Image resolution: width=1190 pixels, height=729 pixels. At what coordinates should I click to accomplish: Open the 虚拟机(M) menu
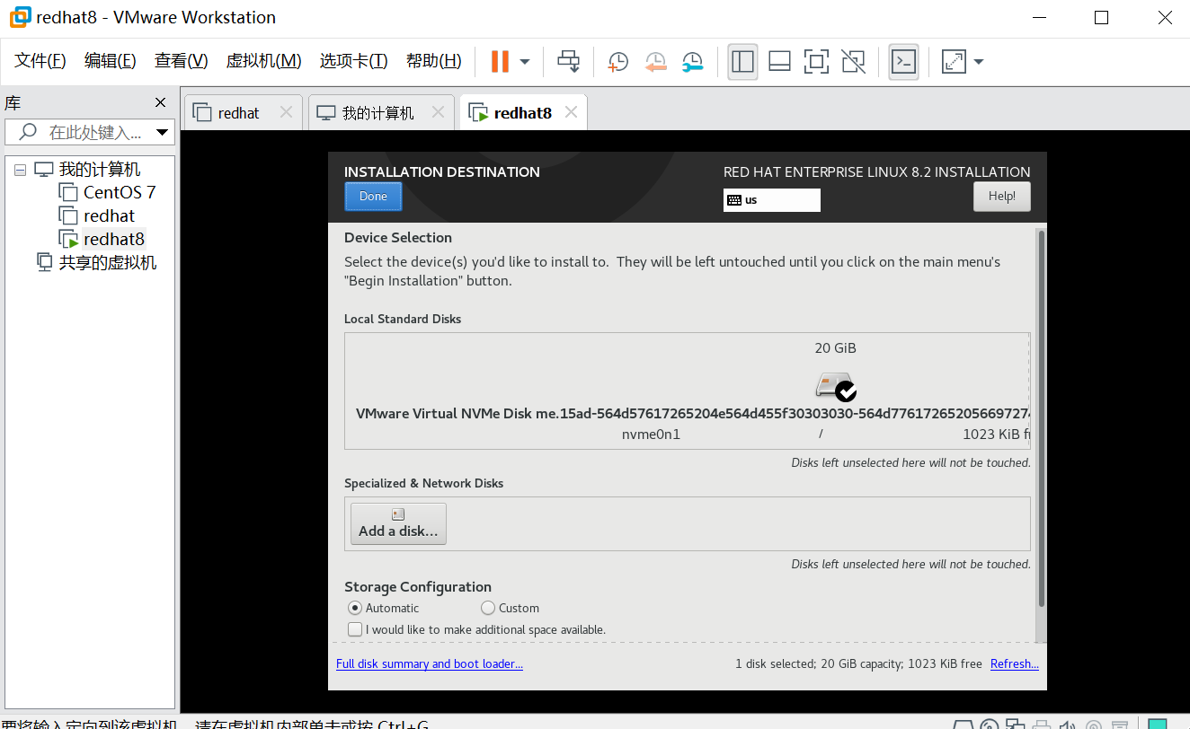[263, 61]
